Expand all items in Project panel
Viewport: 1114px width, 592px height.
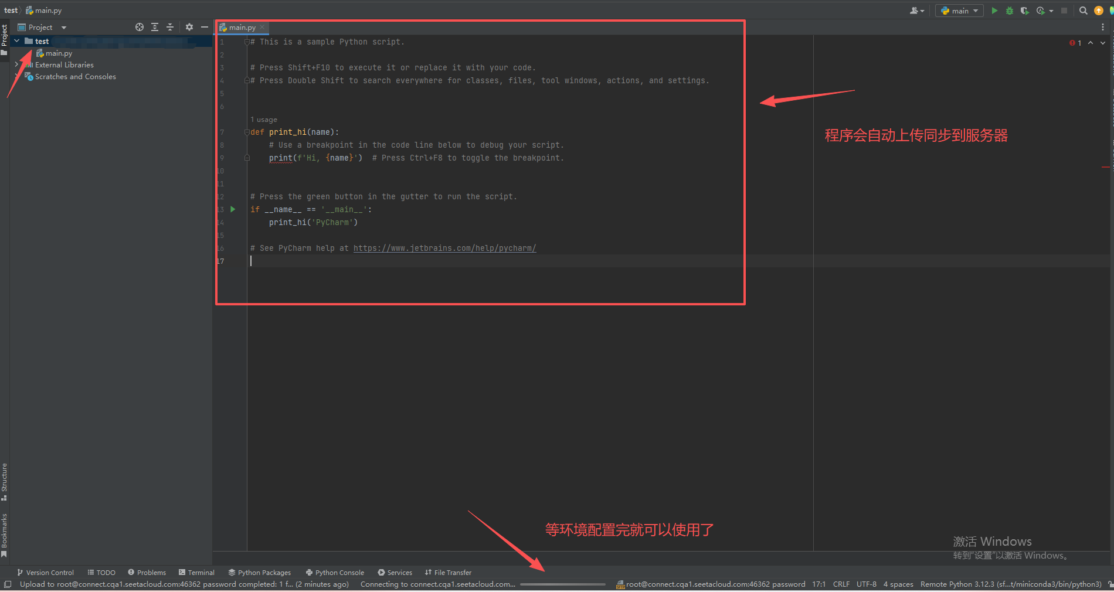pyautogui.click(x=155, y=27)
